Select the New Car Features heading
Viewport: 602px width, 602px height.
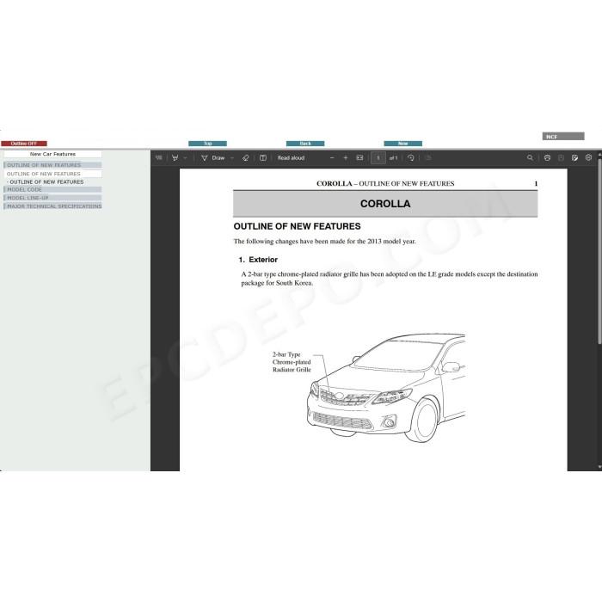coord(52,154)
